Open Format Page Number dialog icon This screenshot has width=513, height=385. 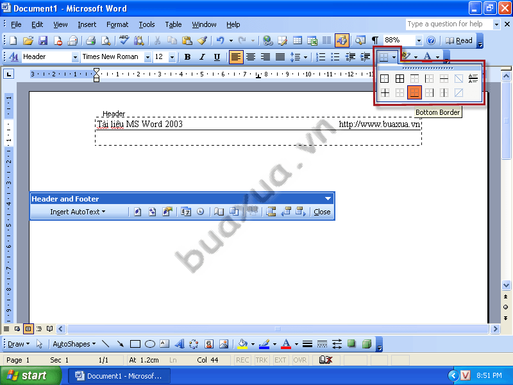point(167,212)
